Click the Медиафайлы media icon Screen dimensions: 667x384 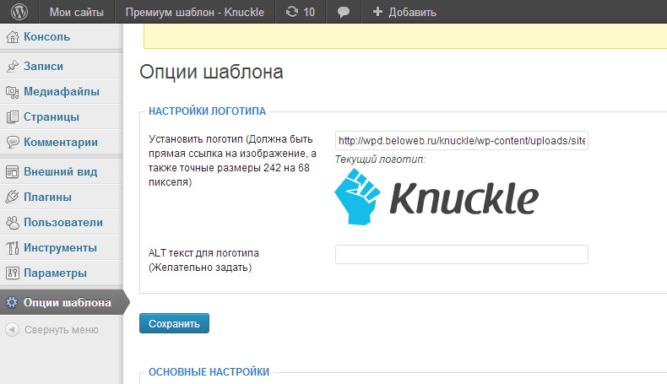pos(12,91)
